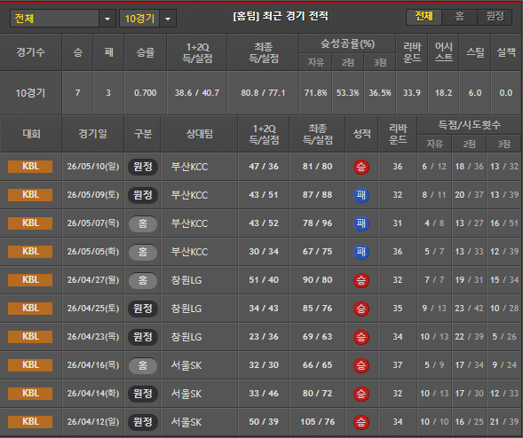Click the red 승 icon for 26/05/10 game
This screenshot has height=438, width=523.
(x=361, y=167)
